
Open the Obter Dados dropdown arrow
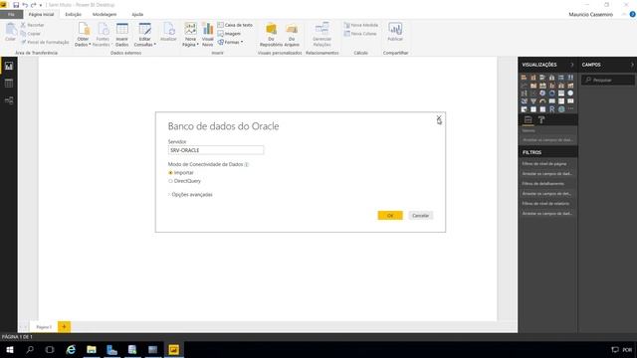click(90, 45)
